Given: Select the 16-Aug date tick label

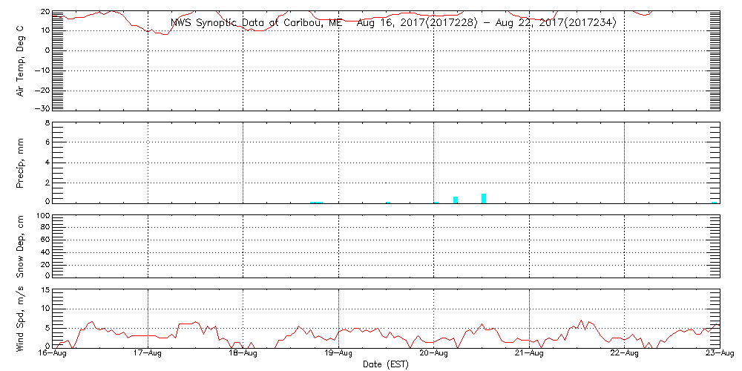Looking at the screenshot, I should (52, 355).
